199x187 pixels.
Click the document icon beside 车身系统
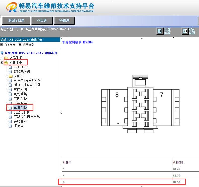(10, 108)
